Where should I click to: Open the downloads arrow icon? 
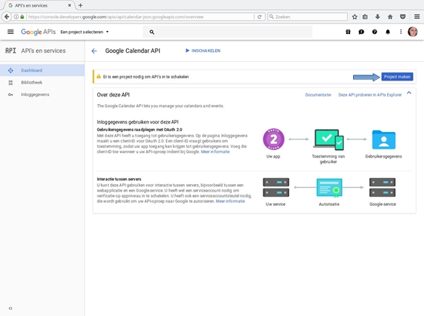[x=377, y=17]
